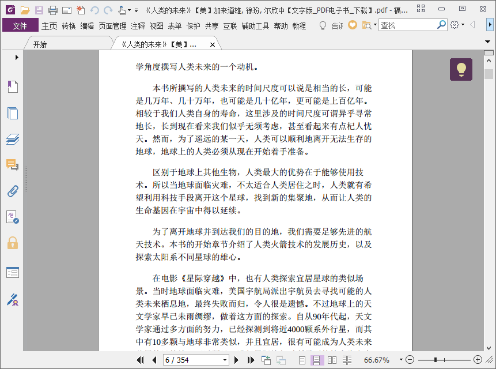
Task: Switch to continuous facing view mode
Action: pyautogui.click(x=347, y=360)
